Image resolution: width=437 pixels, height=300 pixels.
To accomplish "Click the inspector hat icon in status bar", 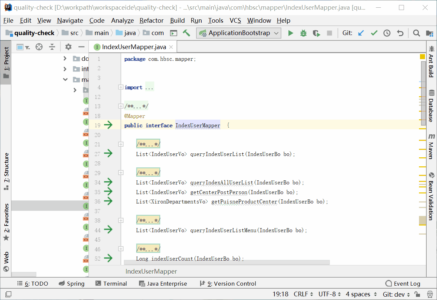I will click(430, 294).
